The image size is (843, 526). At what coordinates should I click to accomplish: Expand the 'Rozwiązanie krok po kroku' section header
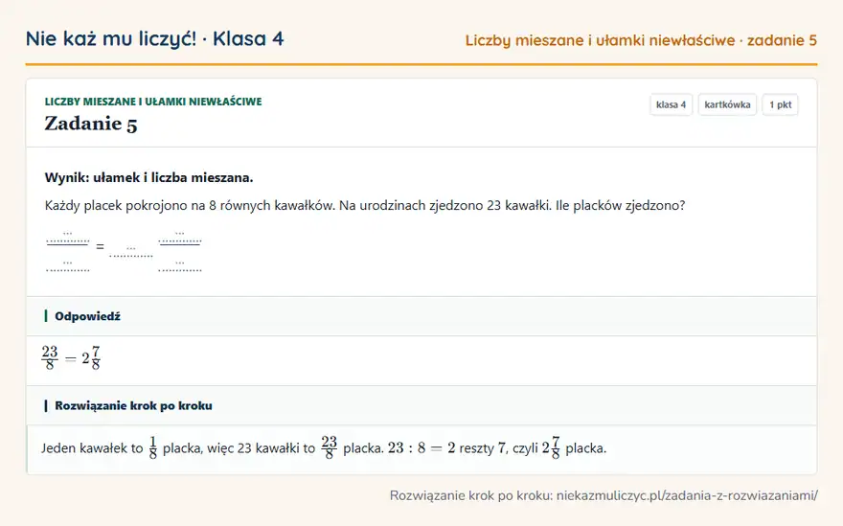(x=421, y=405)
